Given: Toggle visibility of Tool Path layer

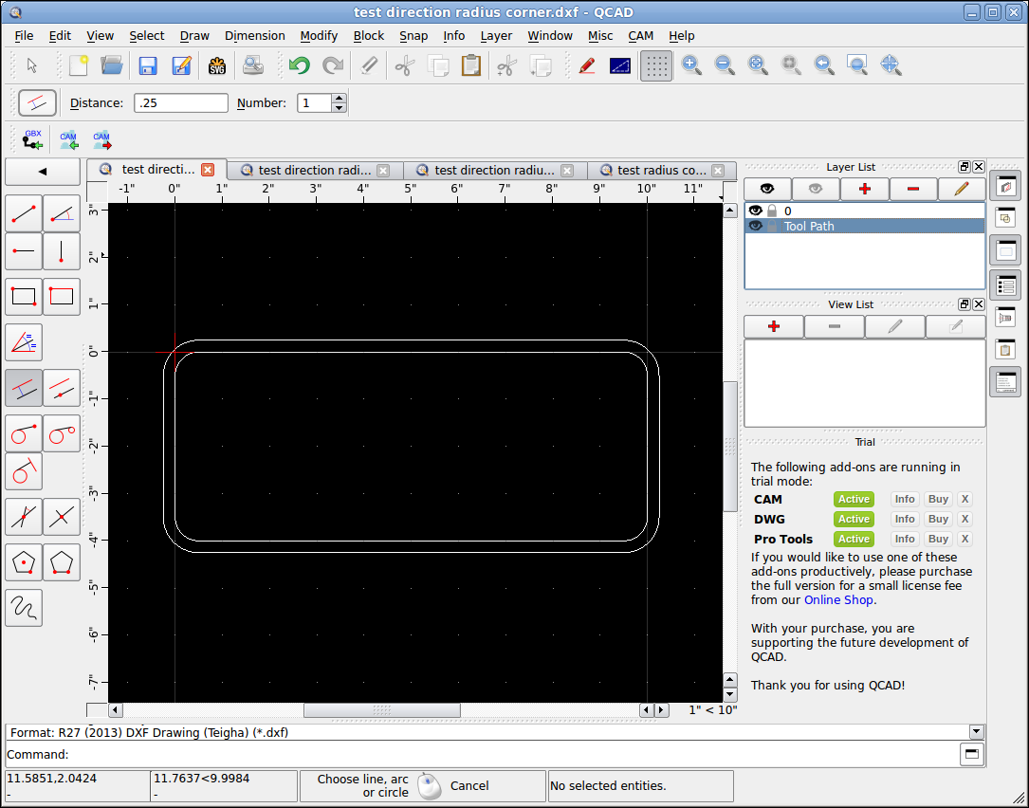Looking at the screenshot, I should (x=755, y=226).
